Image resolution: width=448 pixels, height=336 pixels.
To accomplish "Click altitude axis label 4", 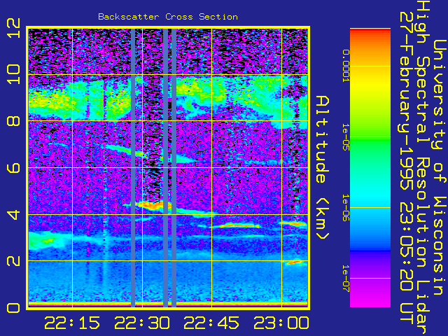I will (14, 214).
